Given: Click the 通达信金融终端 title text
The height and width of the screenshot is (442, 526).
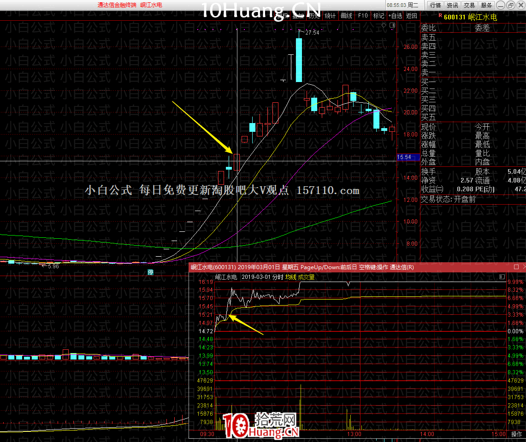Looking at the screenshot, I should point(117,5).
